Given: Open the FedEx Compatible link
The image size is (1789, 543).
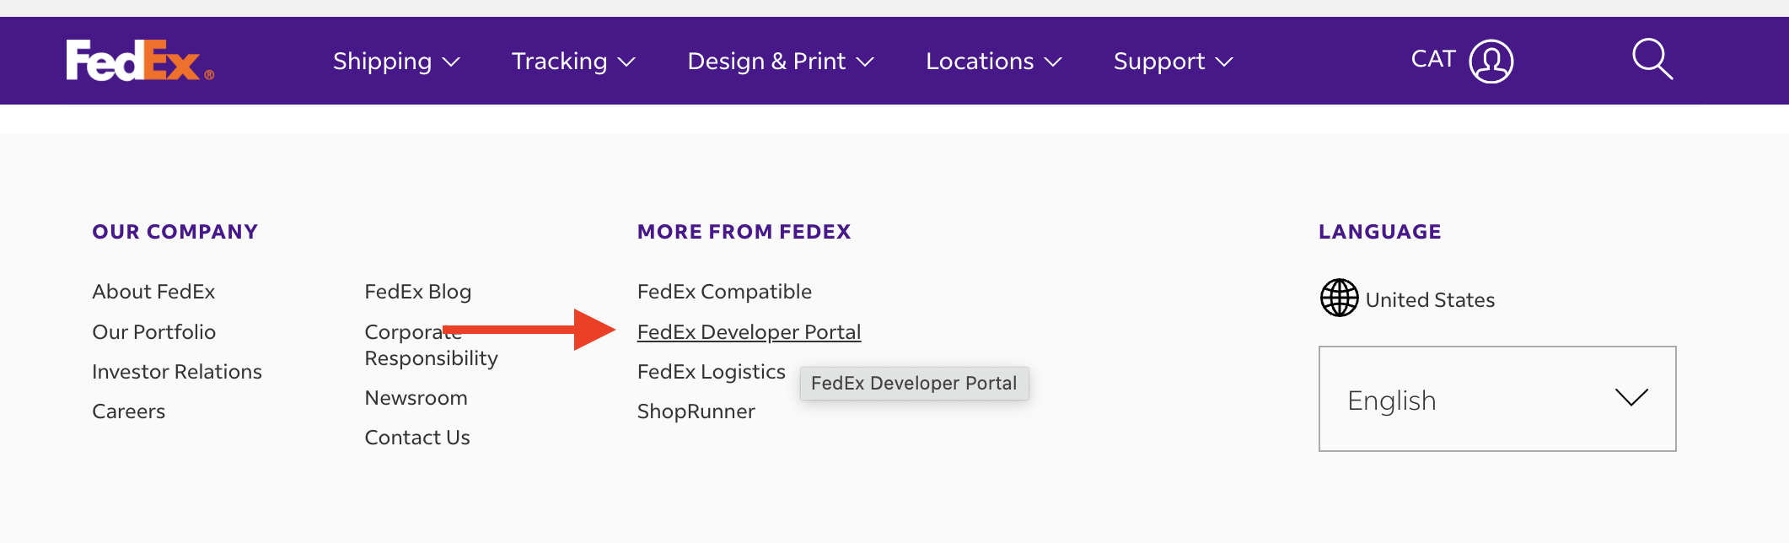Looking at the screenshot, I should tap(724, 292).
